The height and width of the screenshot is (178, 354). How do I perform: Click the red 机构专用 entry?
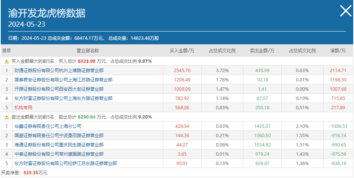pyautogui.click(x=23, y=108)
